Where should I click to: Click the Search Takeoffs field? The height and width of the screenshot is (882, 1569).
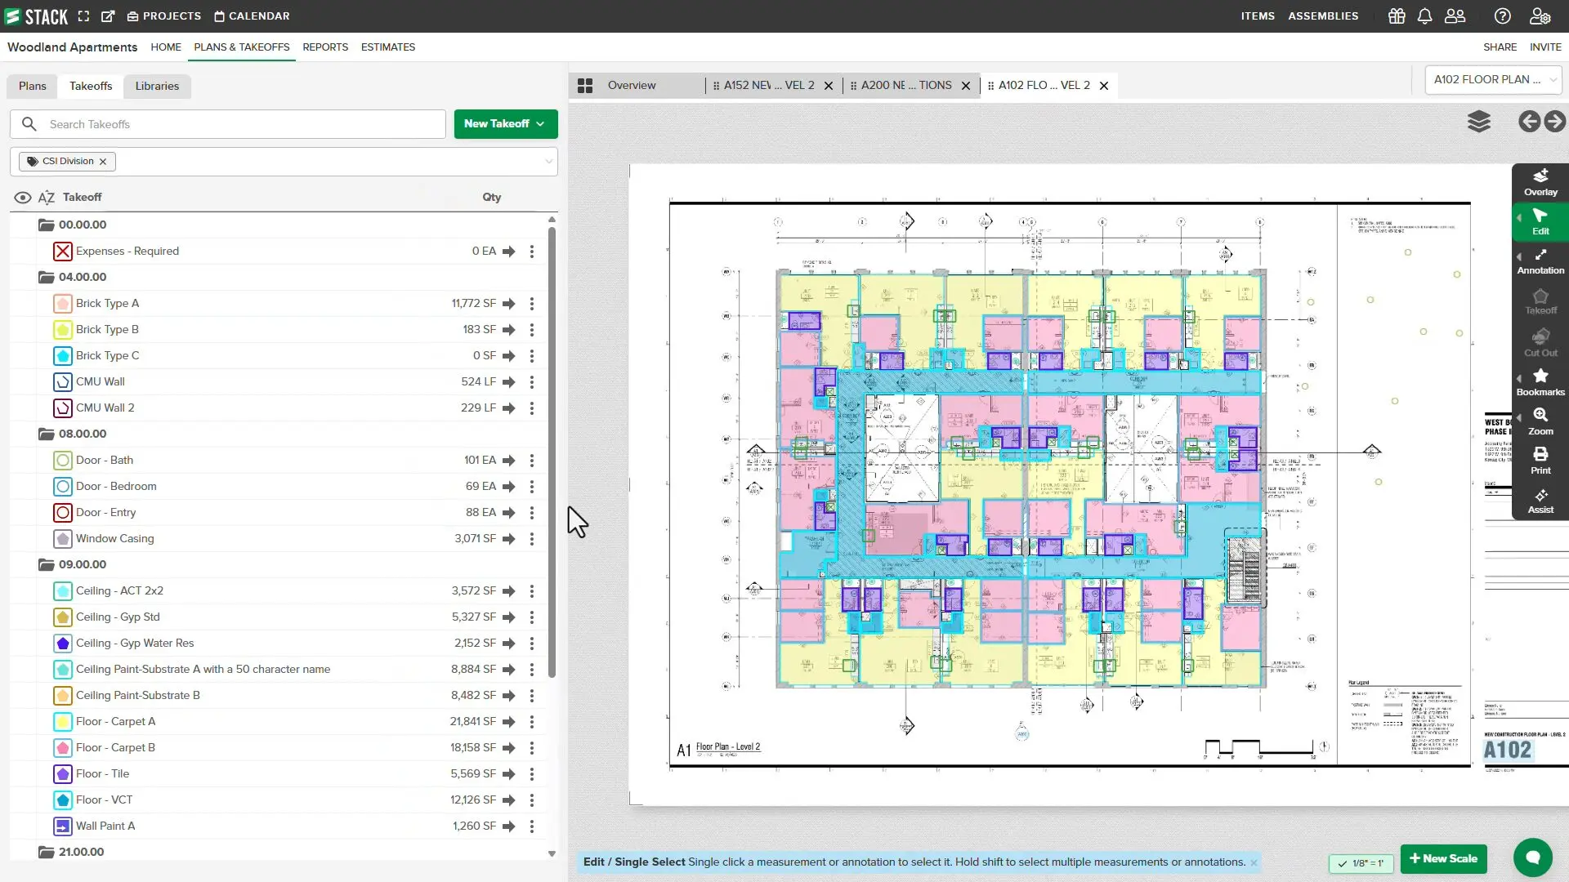pyautogui.click(x=237, y=124)
